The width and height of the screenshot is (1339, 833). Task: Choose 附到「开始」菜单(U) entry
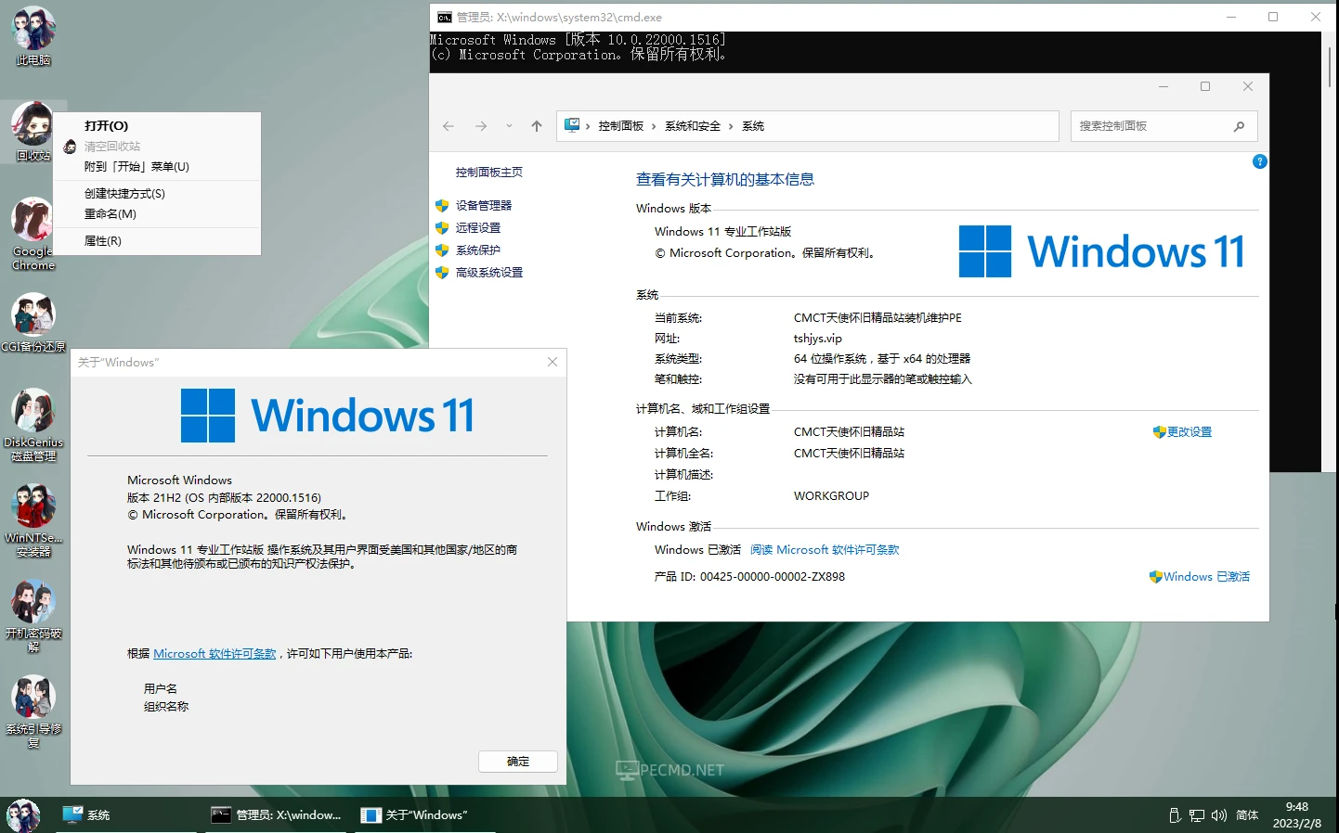click(157, 167)
